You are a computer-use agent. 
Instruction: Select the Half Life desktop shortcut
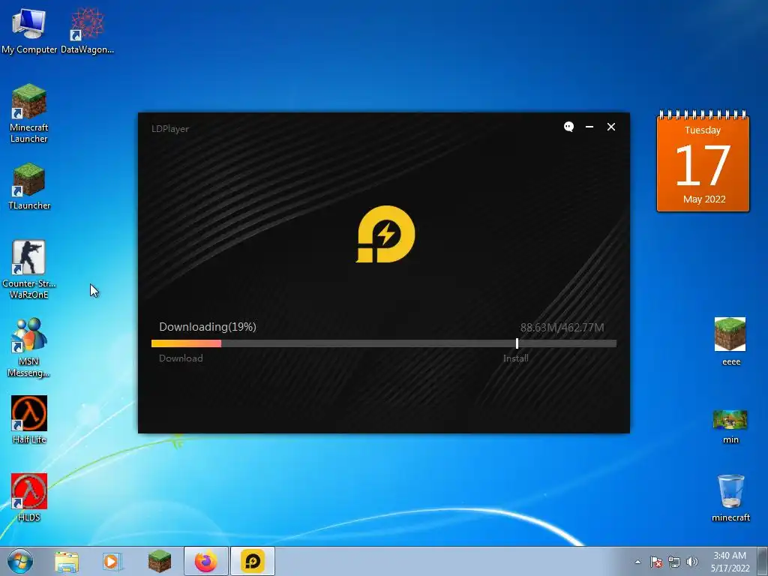coord(29,420)
